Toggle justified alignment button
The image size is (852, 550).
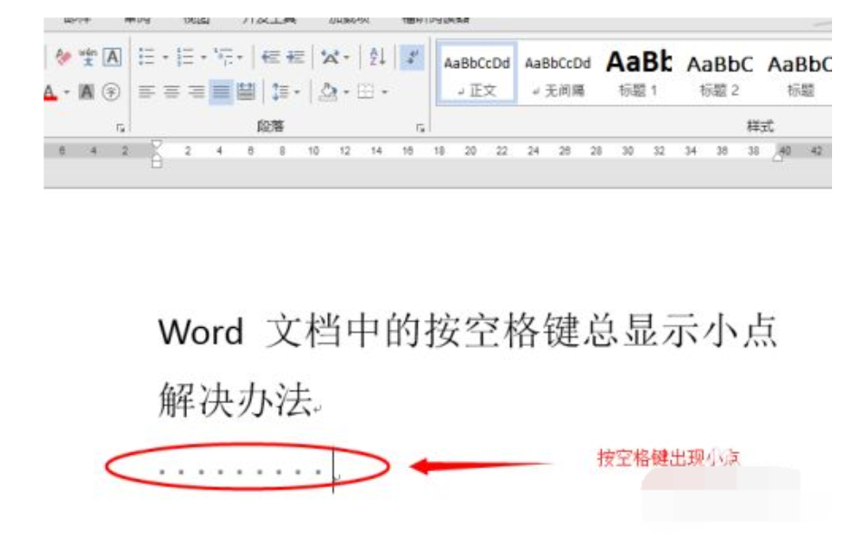point(221,92)
